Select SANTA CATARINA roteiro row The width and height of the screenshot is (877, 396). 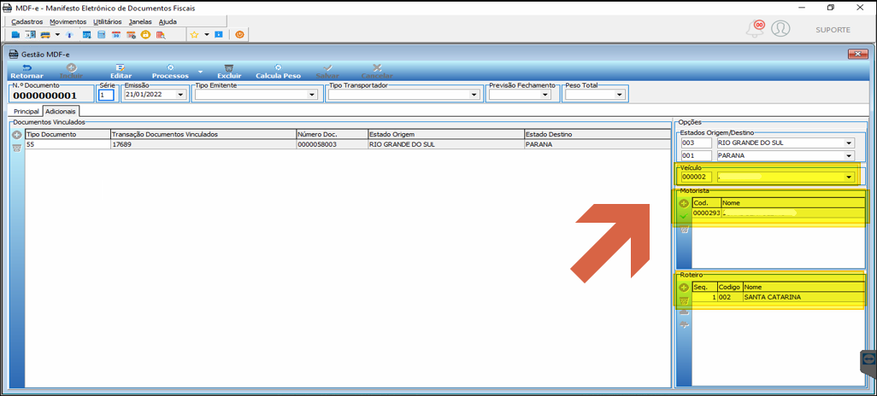tap(778, 297)
